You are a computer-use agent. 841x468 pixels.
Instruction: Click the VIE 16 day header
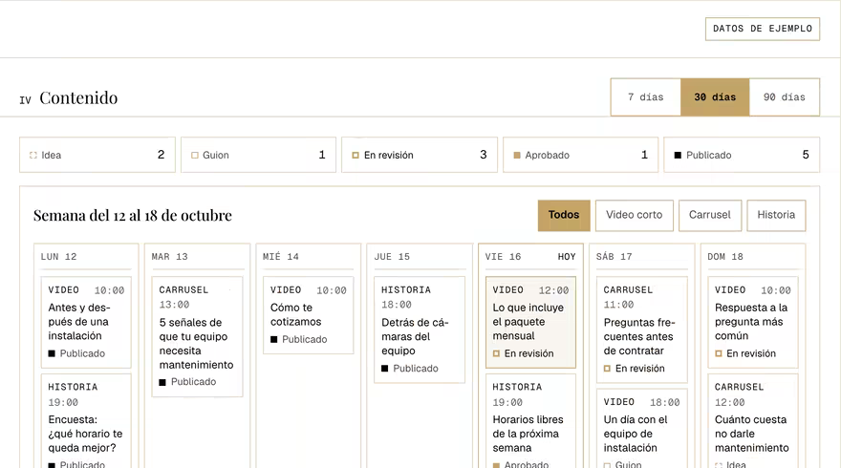coord(503,257)
